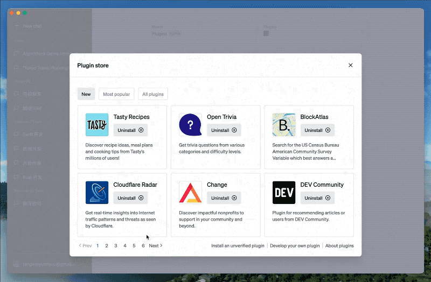
Task: Uninstall the Open Trivia plugin
Action: 224,130
